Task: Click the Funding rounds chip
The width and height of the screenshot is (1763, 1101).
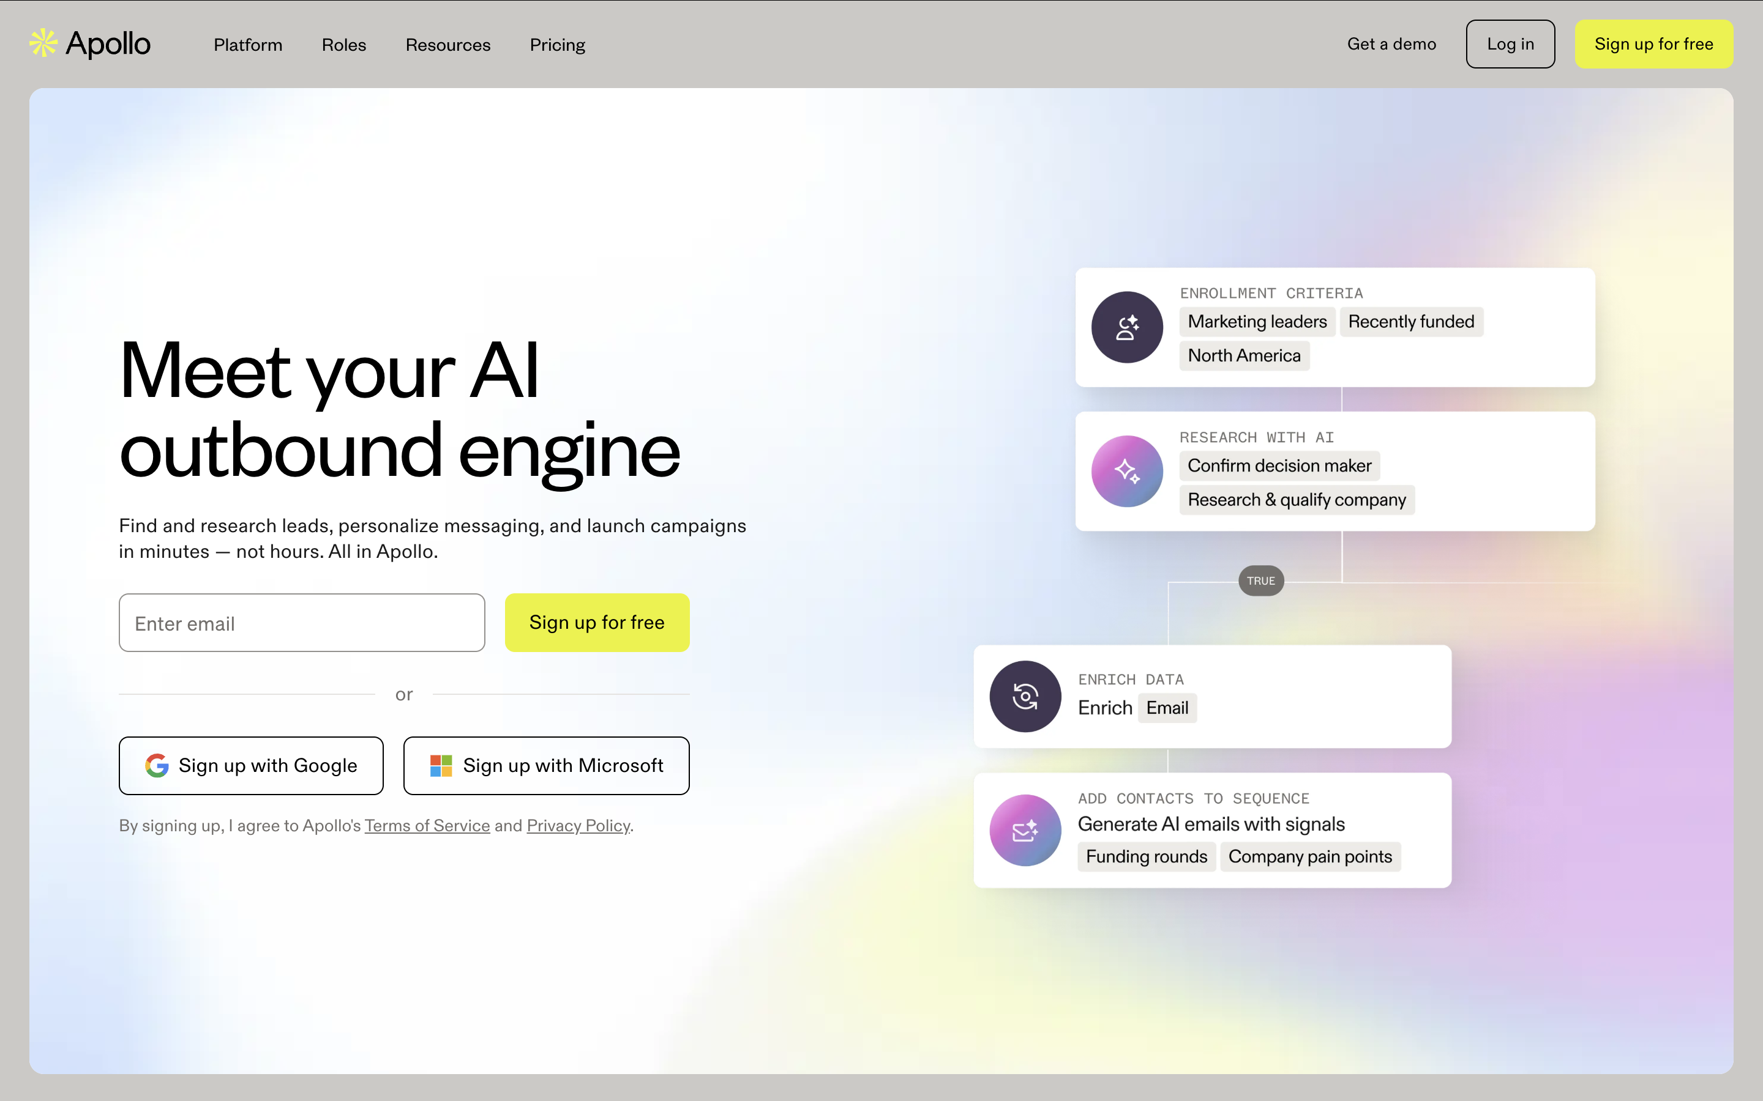Action: 1145,856
